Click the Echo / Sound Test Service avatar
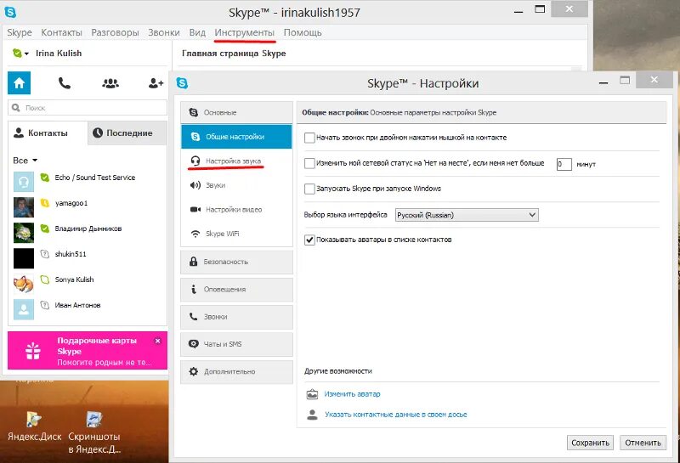The width and height of the screenshot is (680, 463). (x=24, y=182)
